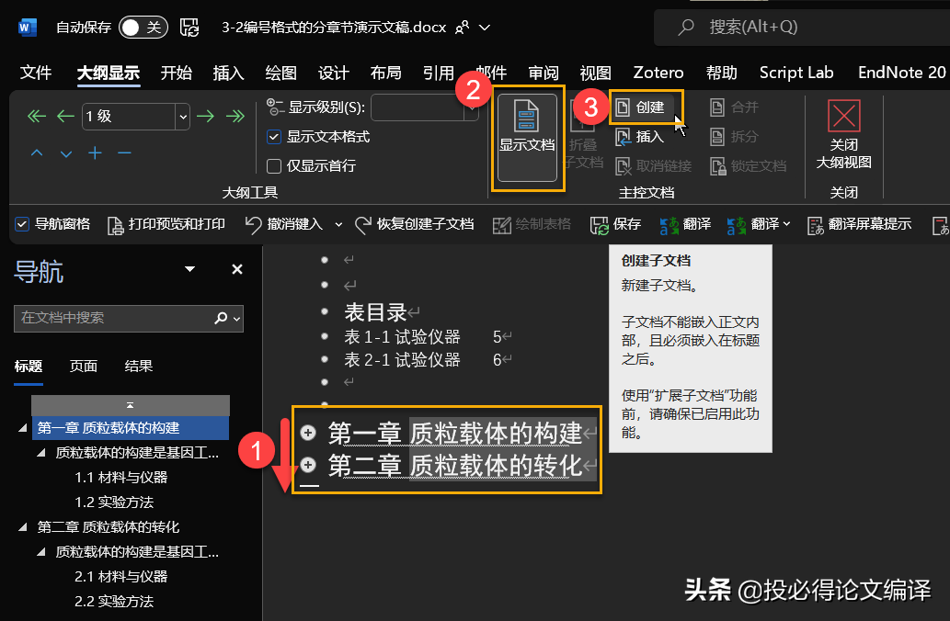Switch to 引用 ribbon tab

(439, 73)
